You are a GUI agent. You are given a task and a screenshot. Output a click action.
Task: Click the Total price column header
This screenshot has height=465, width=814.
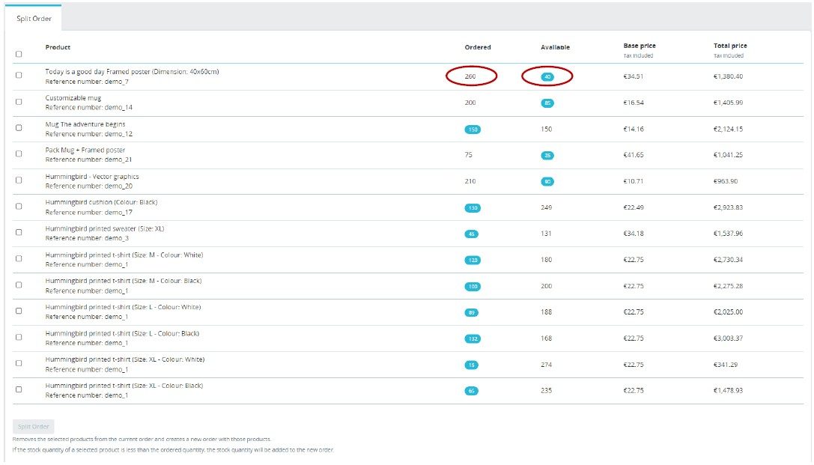tap(730, 46)
